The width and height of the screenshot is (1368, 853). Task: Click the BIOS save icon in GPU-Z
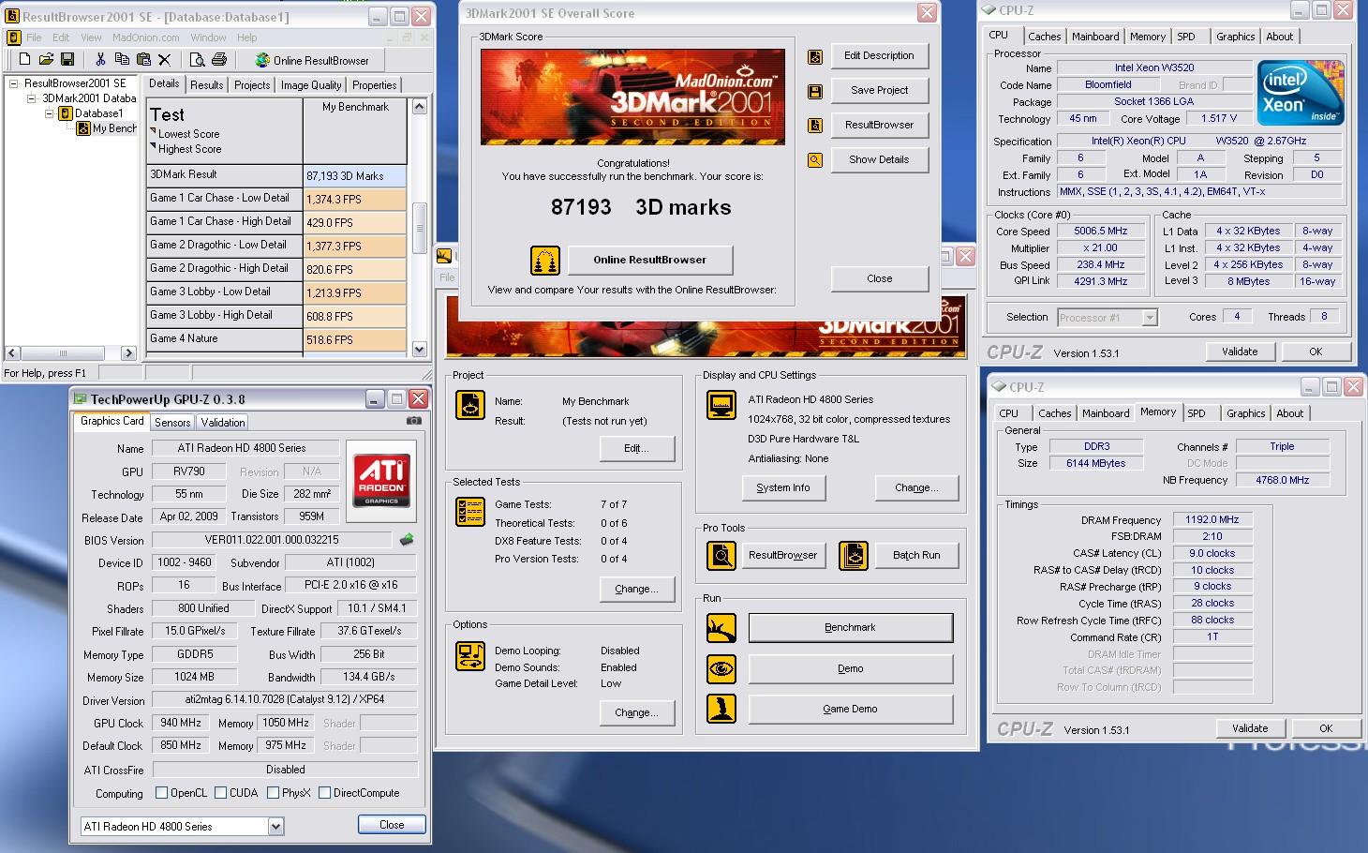coord(407,540)
